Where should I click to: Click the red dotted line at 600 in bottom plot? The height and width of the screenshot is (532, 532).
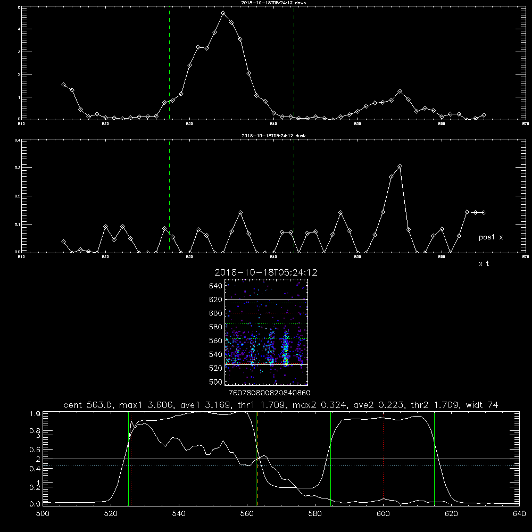[384, 459]
